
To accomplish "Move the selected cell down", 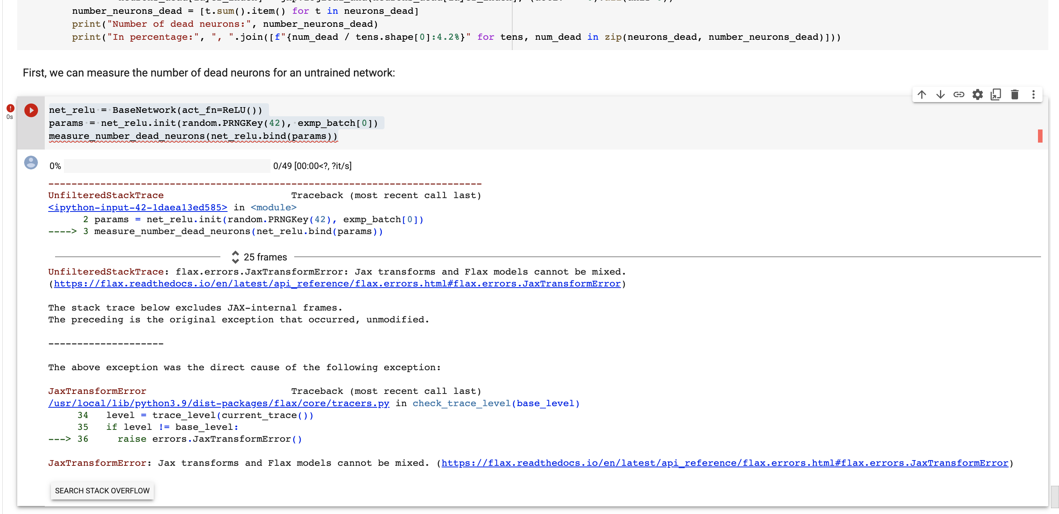I will click(941, 94).
